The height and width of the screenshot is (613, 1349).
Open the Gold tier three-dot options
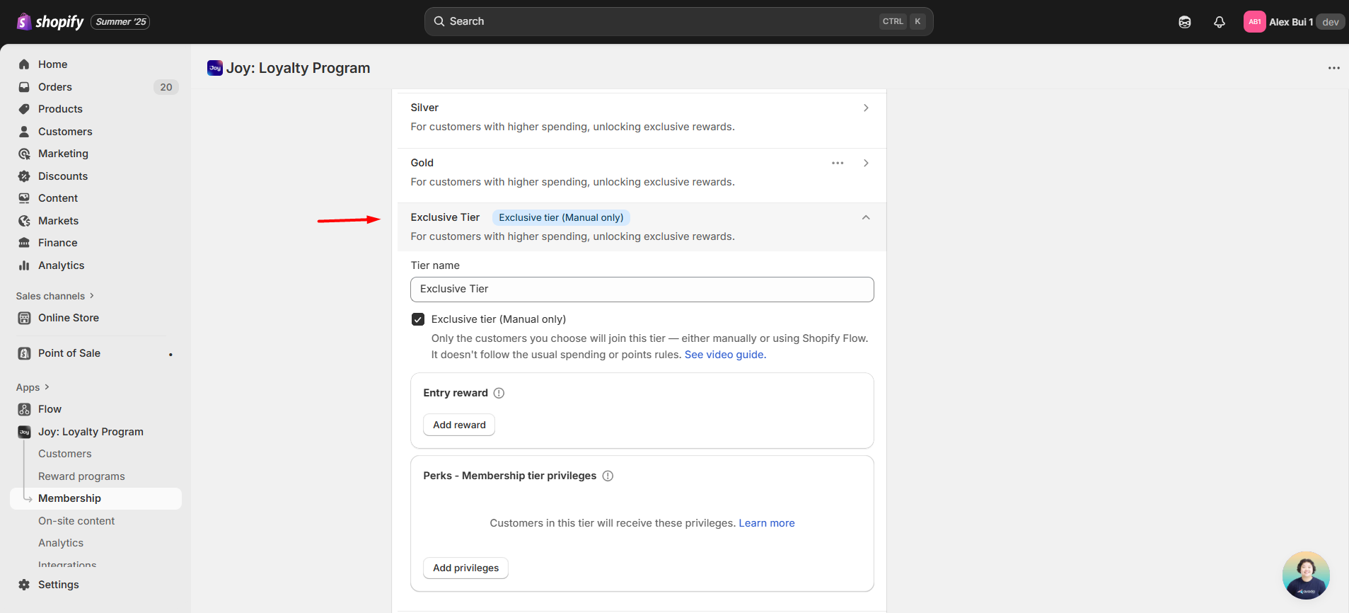[838, 163]
